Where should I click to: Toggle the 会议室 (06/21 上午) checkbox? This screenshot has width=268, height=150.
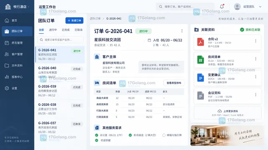[x=97, y=135]
